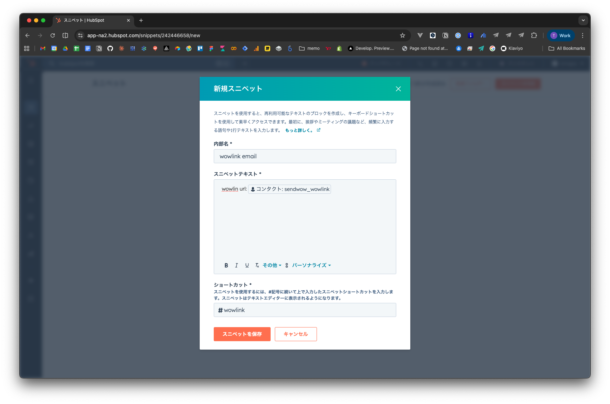Bookmark this page with the star
The width and height of the screenshot is (610, 404).
pyautogui.click(x=403, y=35)
